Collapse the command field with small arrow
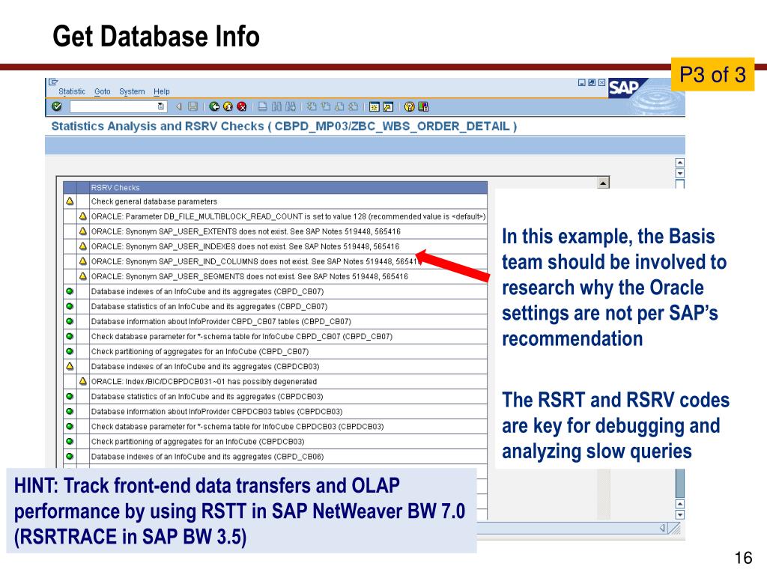Image resolution: width=767 pixels, height=575 pixels. tap(178, 106)
